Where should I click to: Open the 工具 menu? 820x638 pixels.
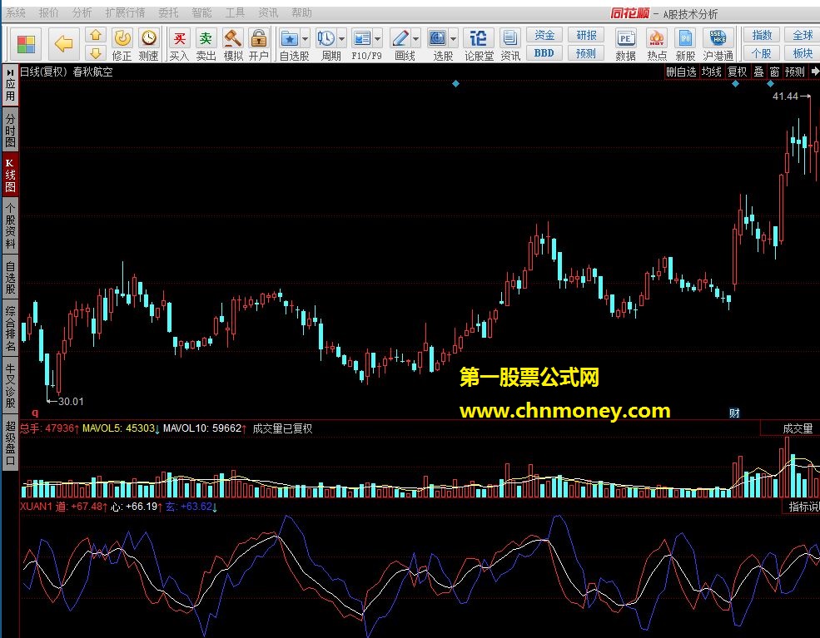point(235,12)
